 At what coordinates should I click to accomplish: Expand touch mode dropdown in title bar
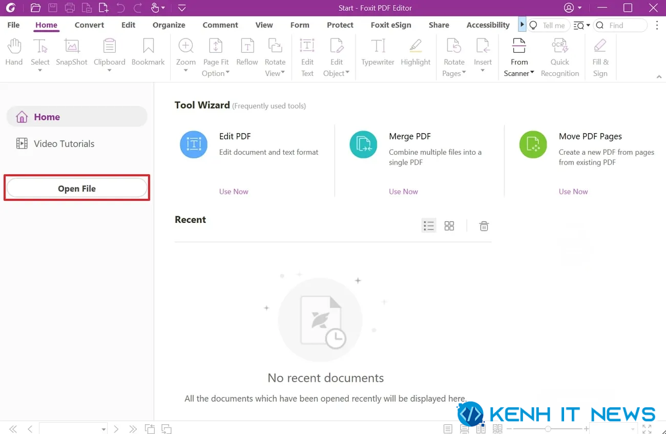pos(163,8)
